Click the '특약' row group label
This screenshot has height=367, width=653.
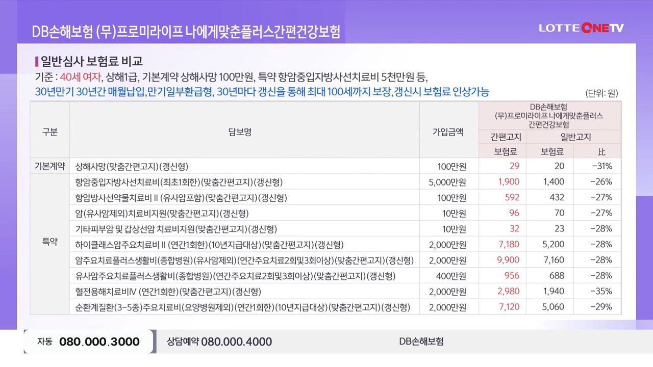tap(49, 243)
